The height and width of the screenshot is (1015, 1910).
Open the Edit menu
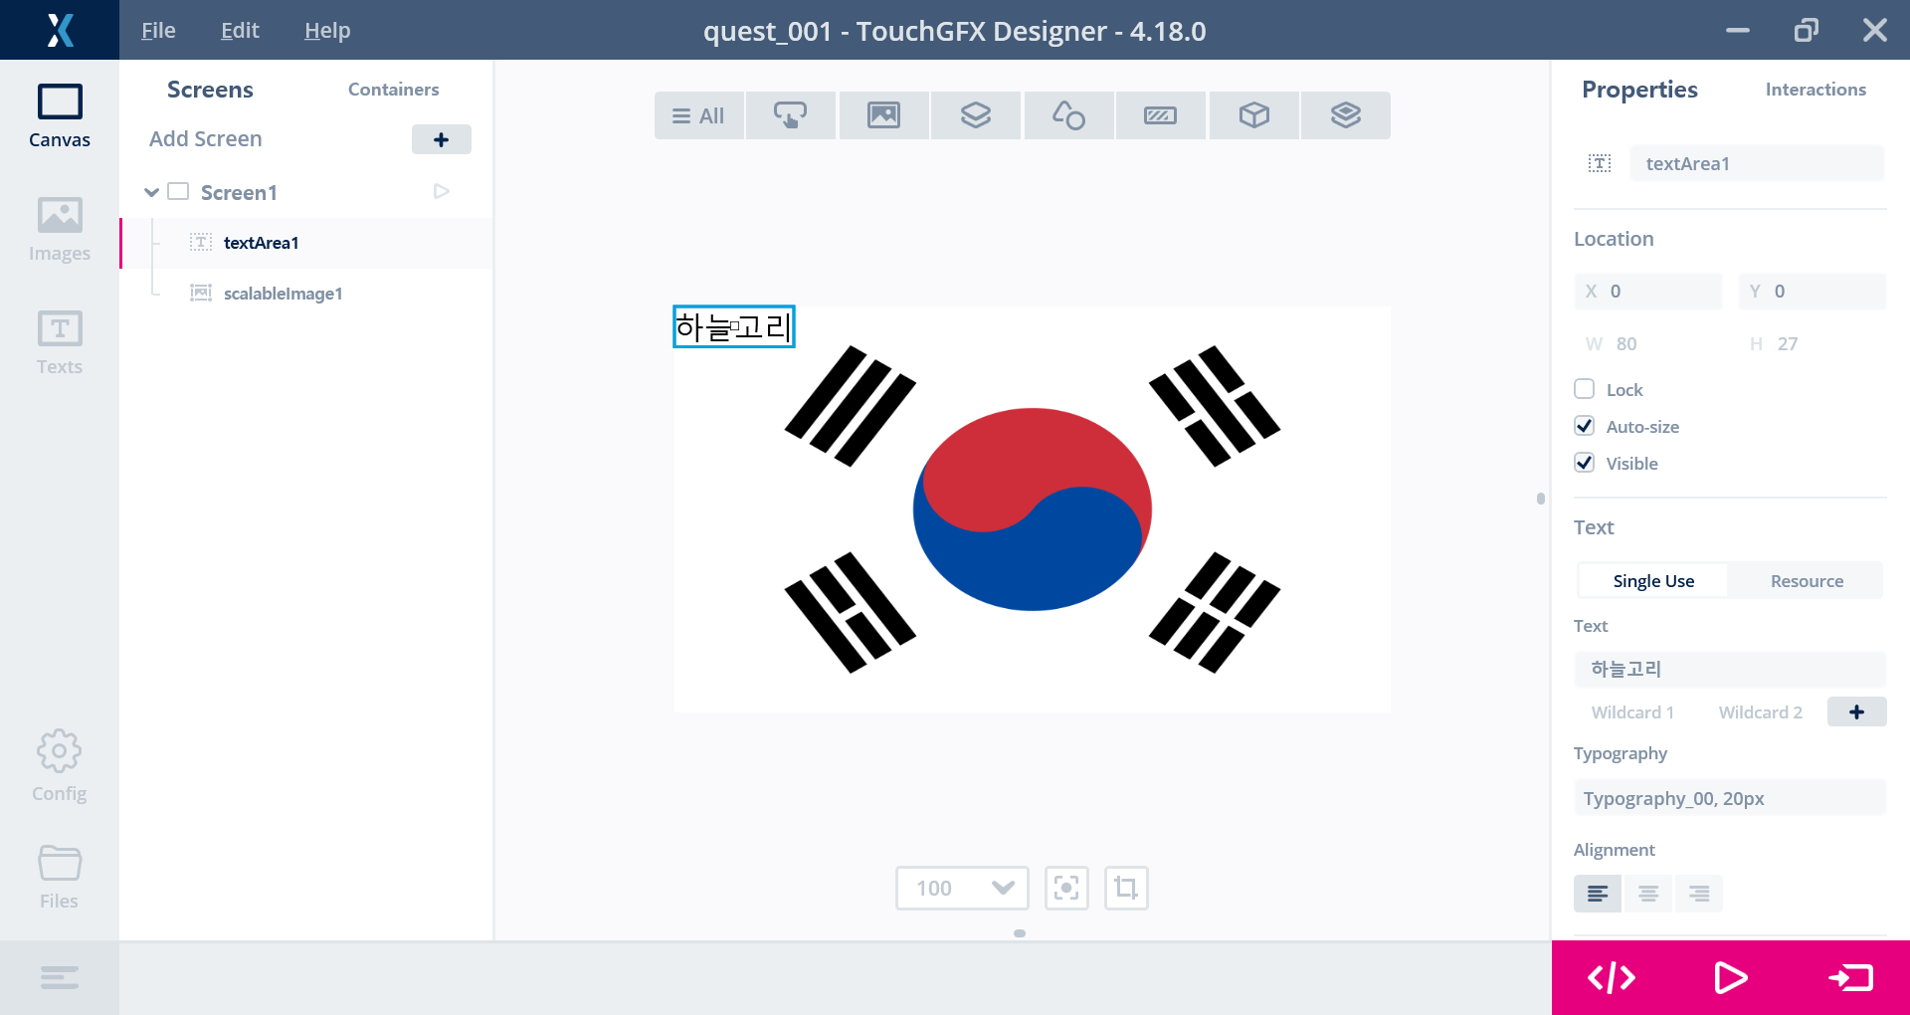click(240, 31)
